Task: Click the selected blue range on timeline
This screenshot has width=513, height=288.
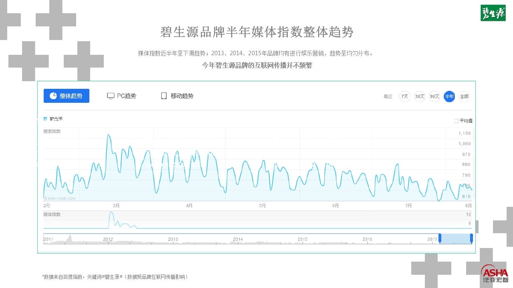Action: tap(456, 239)
